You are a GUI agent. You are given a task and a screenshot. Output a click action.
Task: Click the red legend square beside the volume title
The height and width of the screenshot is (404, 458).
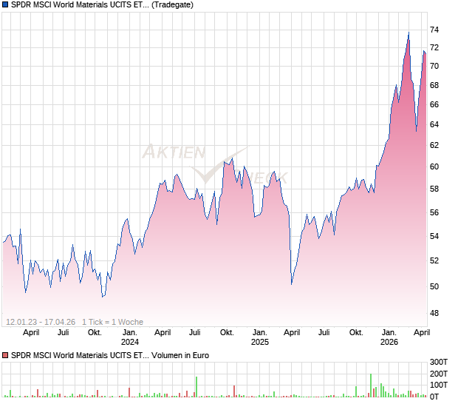tap(6, 356)
